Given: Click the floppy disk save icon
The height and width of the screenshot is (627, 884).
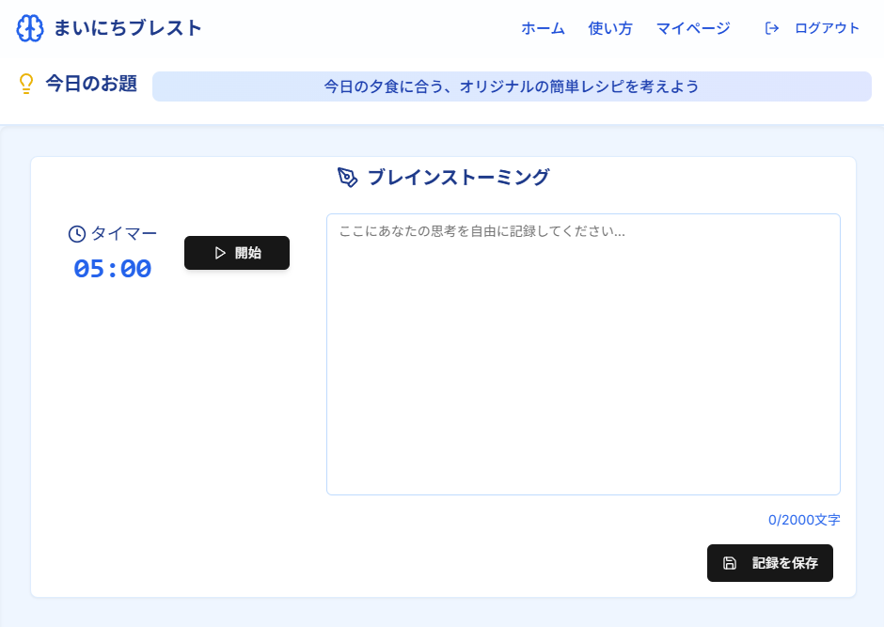Looking at the screenshot, I should 730,563.
